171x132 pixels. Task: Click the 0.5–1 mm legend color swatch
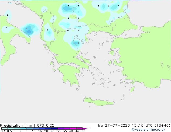(x=11, y=128)
